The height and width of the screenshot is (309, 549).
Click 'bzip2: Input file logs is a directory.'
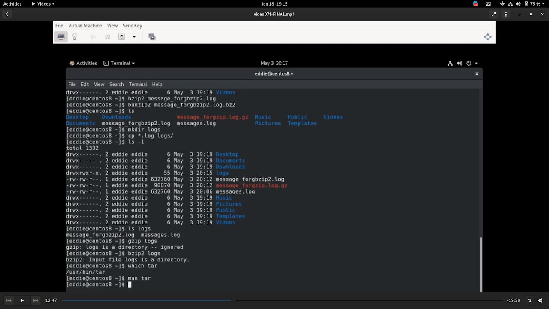click(x=127, y=260)
